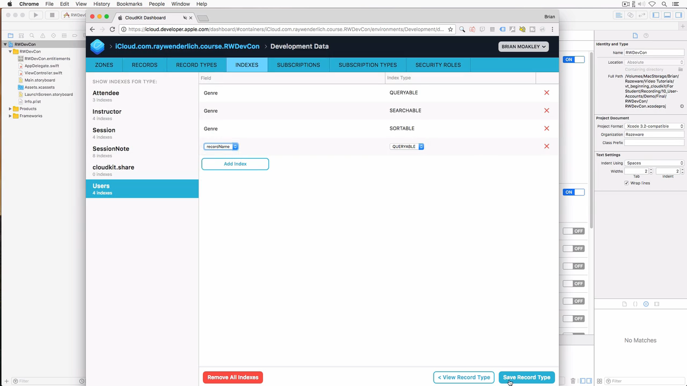
Task: Click Save Record Type button
Action: pos(527,377)
